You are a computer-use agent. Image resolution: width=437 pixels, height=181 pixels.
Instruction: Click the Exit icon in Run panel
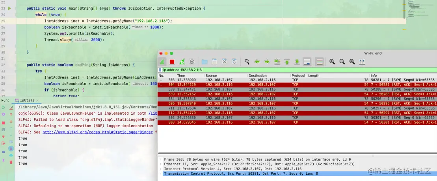coord(3,143)
